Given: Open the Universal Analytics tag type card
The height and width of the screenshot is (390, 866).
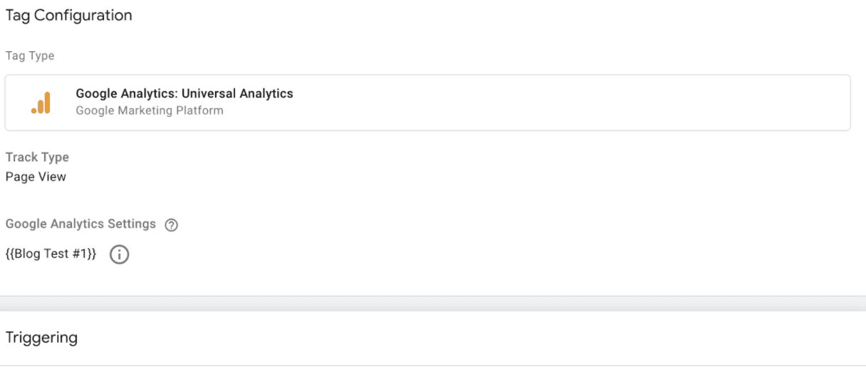Looking at the screenshot, I should [x=427, y=102].
